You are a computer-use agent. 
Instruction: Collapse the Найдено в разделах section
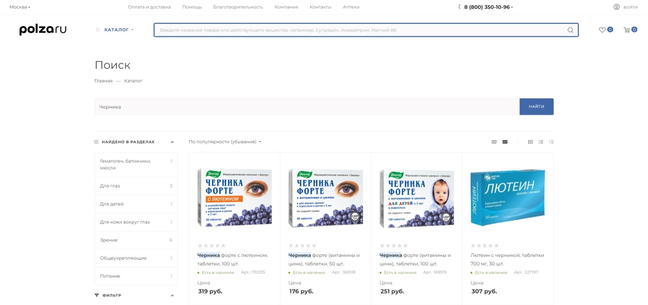click(x=172, y=142)
